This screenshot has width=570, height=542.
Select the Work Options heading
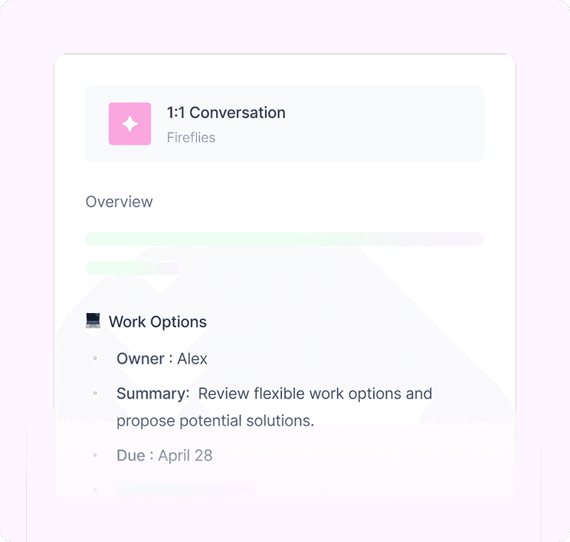(x=157, y=322)
